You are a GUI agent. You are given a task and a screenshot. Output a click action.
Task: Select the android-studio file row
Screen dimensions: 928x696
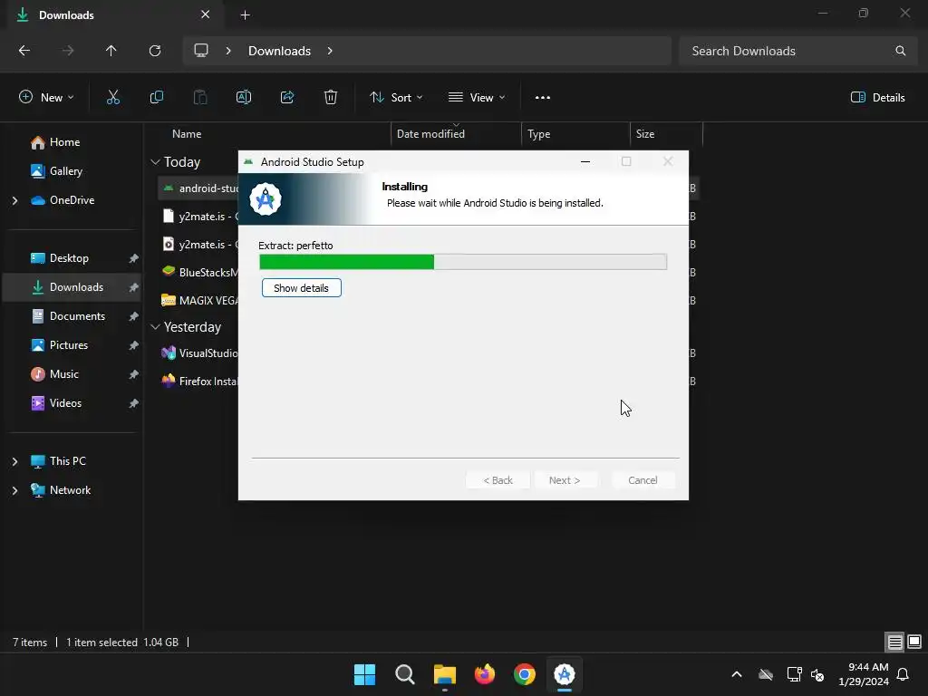(198, 188)
